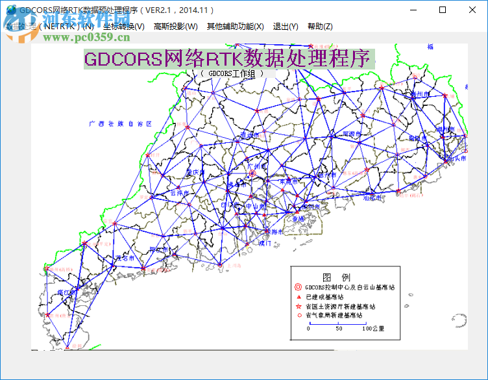Screen dimensions: 488x380
Task: Click the 广州市 control center station marker
Action: (x=252, y=173)
